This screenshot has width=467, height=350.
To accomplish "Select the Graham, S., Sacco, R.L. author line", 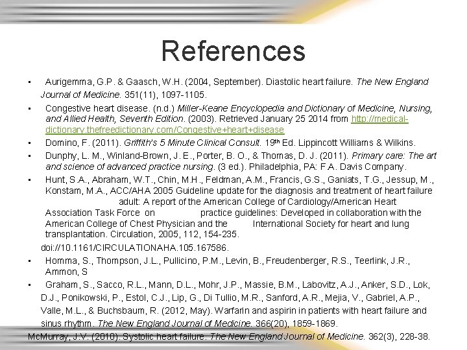I will (237, 285).
